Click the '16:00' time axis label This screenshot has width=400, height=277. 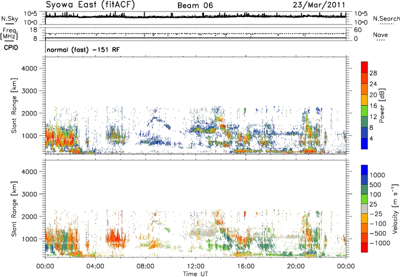point(245,266)
